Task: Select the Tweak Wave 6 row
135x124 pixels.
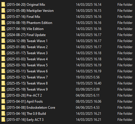Action: pos(67,71)
